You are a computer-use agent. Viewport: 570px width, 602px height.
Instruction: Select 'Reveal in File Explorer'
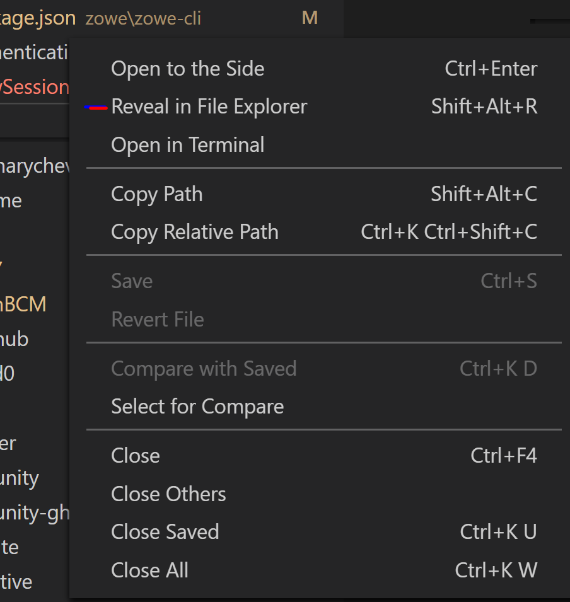[x=209, y=106]
